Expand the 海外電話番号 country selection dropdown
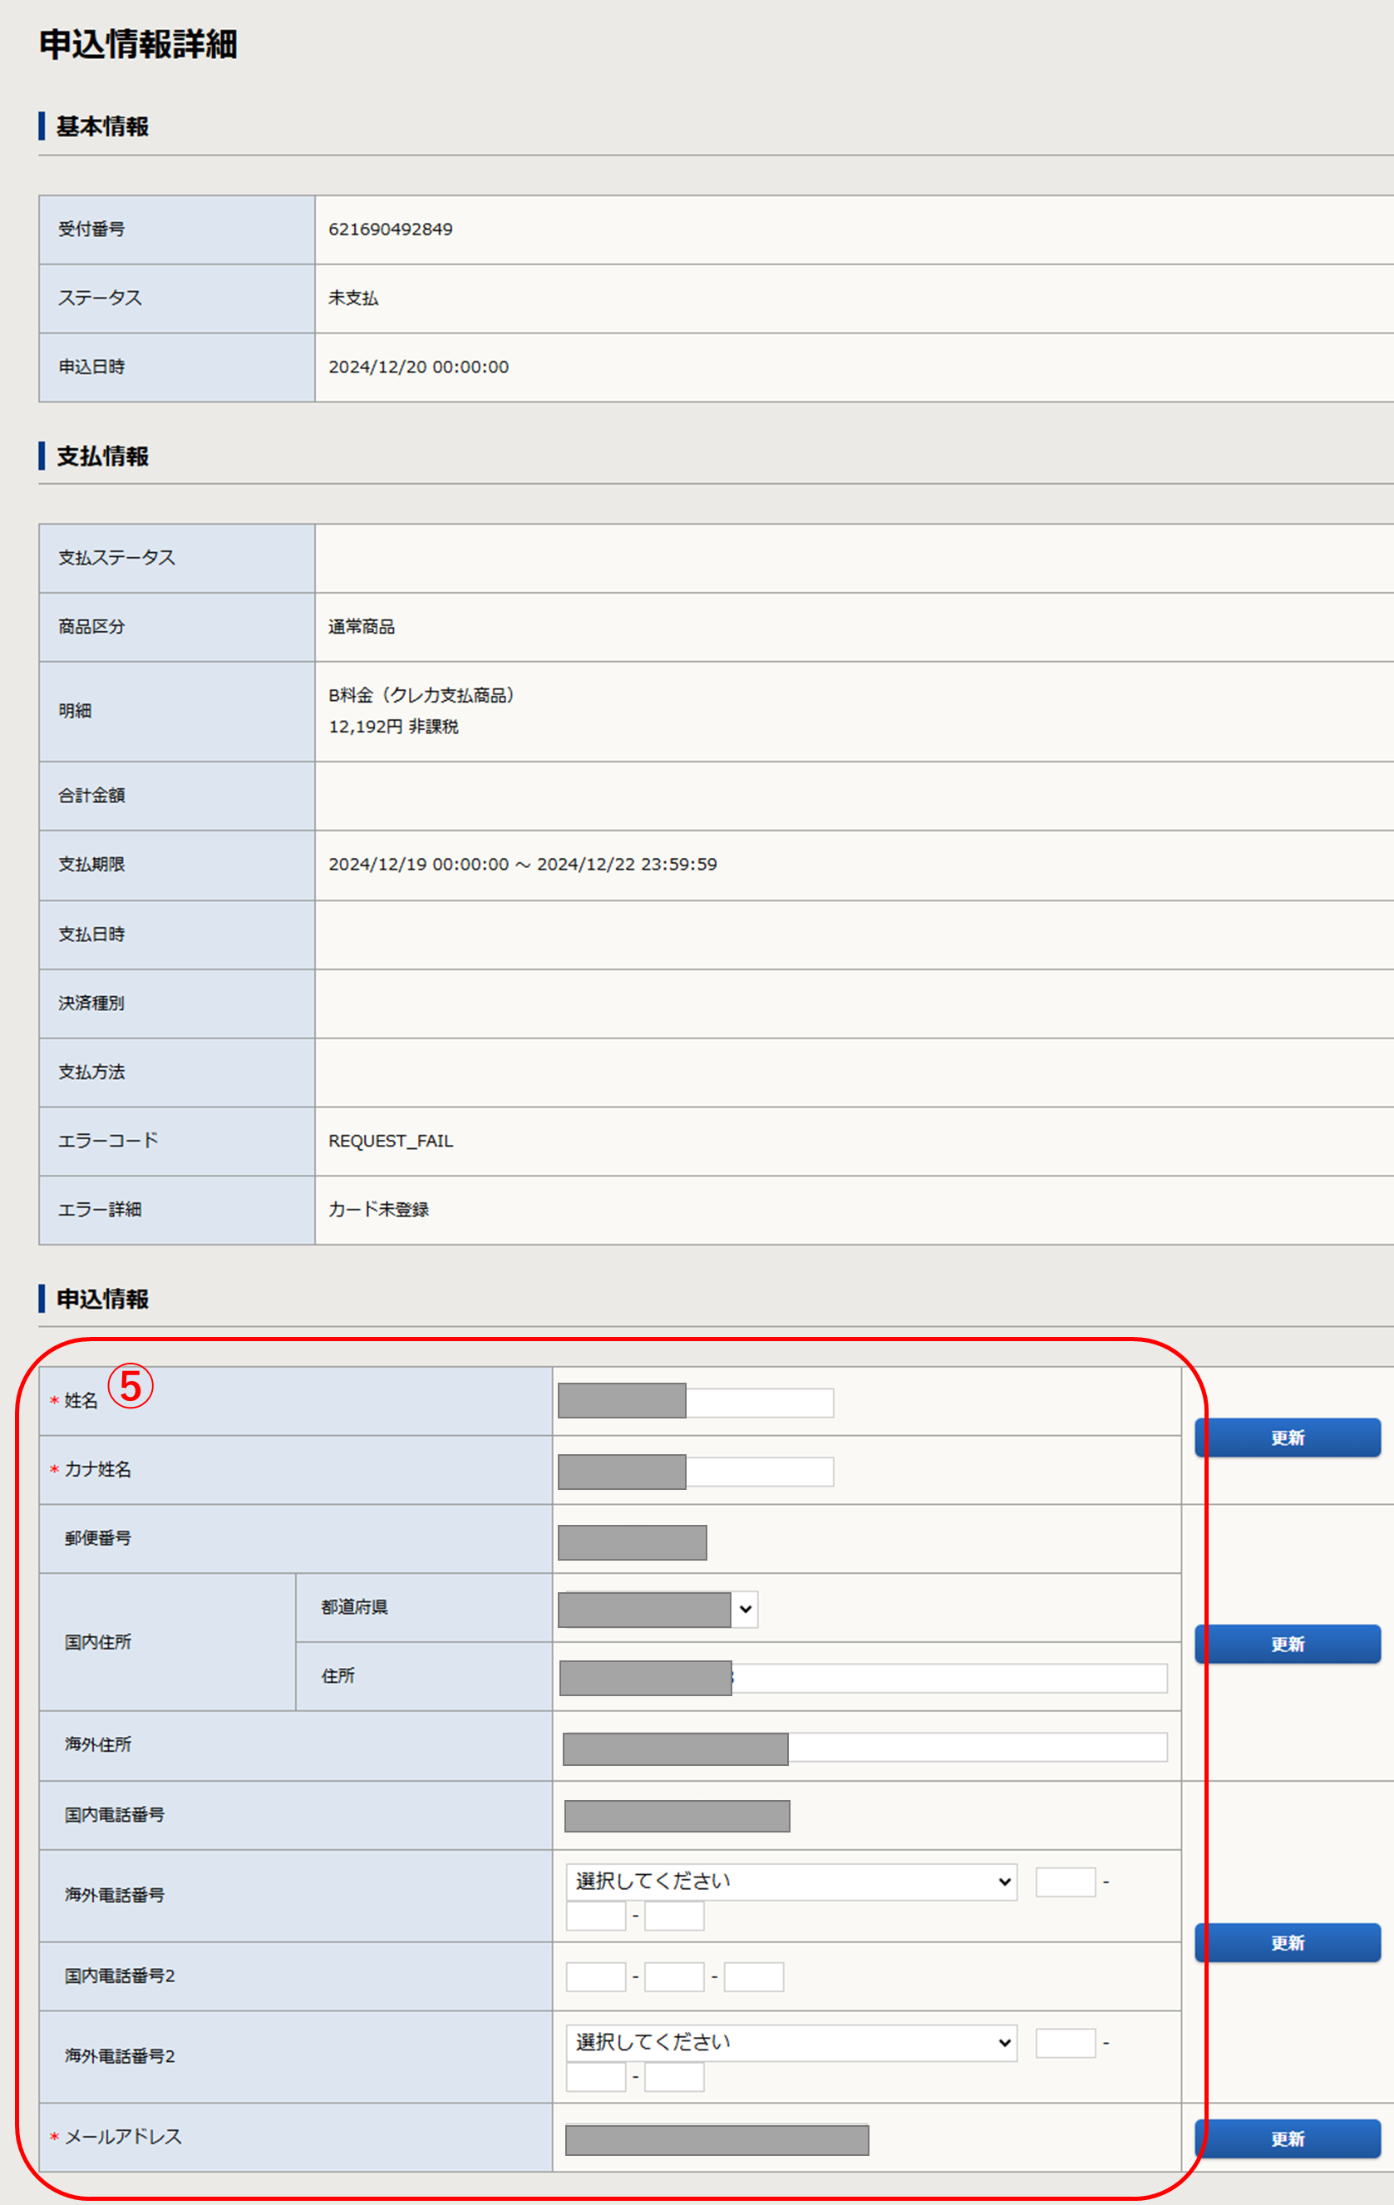The height and width of the screenshot is (2205, 1394). click(791, 1882)
